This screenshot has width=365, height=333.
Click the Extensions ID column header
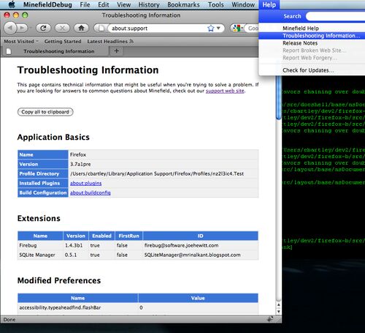pyautogui.click(x=201, y=236)
